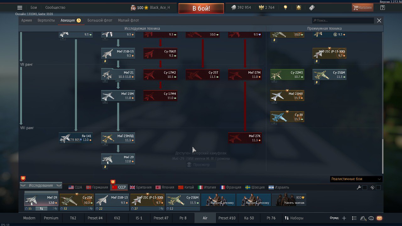Switch to the Вертолёты tab
The height and width of the screenshot is (226, 402).
[46, 20]
